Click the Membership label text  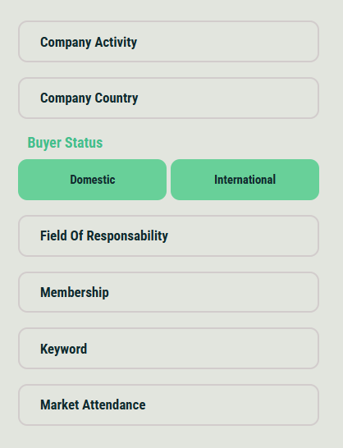point(75,292)
